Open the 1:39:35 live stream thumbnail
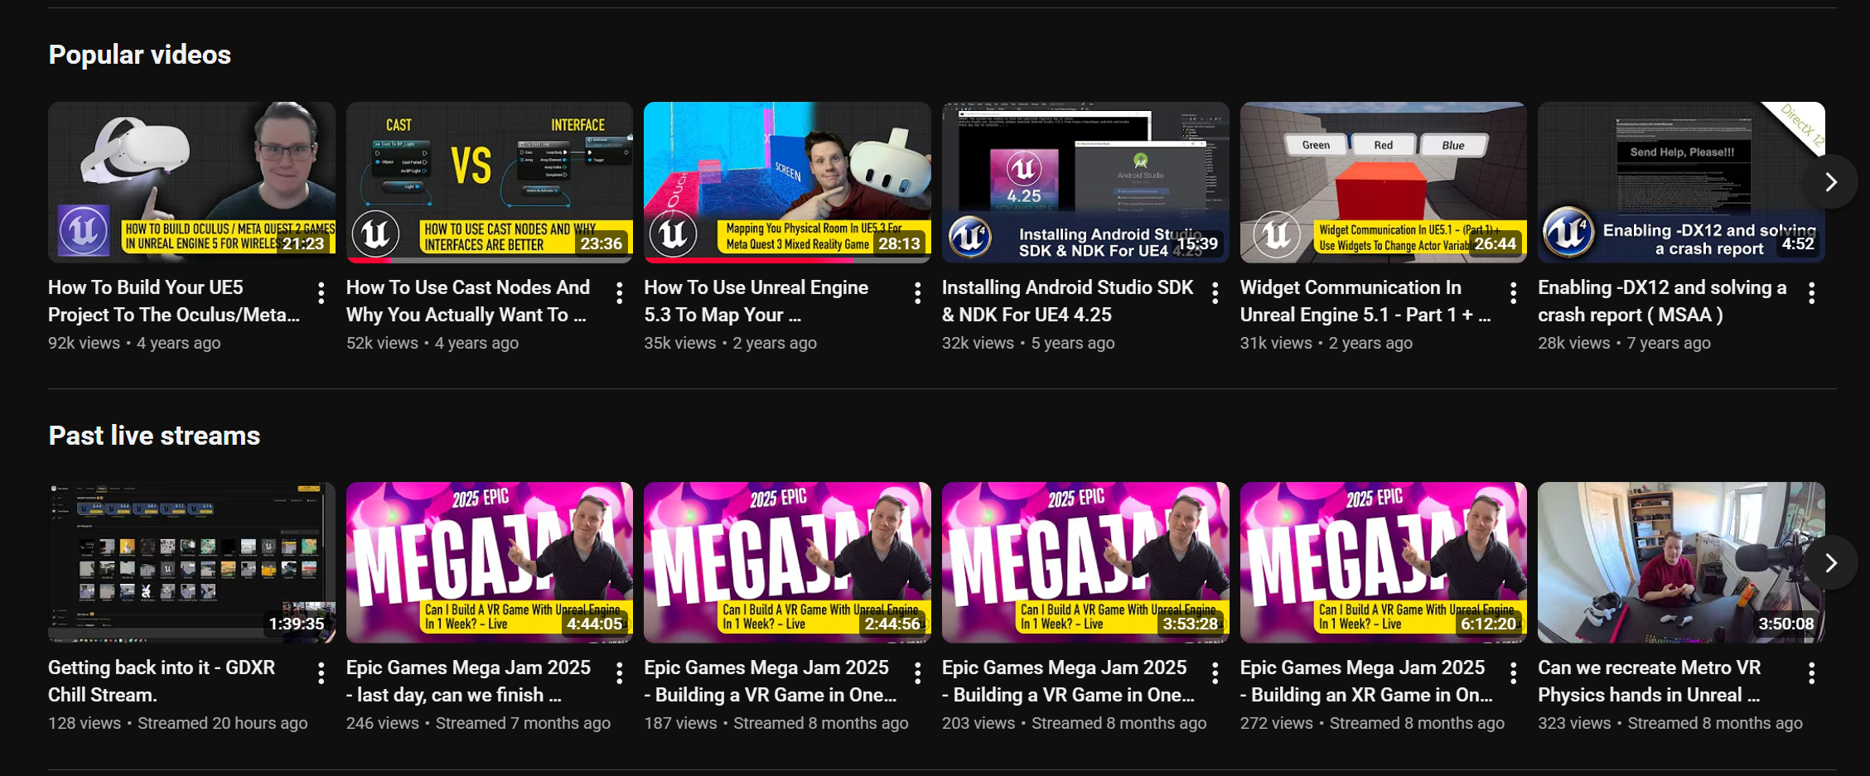Viewport: 1870px width, 776px height. [191, 563]
